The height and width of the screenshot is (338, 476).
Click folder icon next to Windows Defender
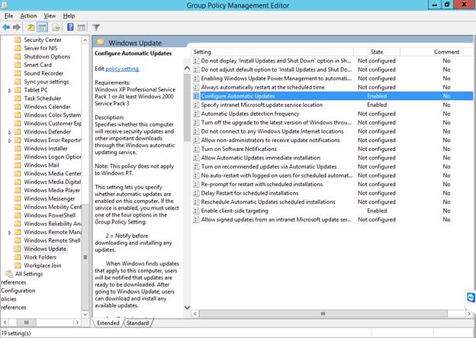(x=18, y=132)
